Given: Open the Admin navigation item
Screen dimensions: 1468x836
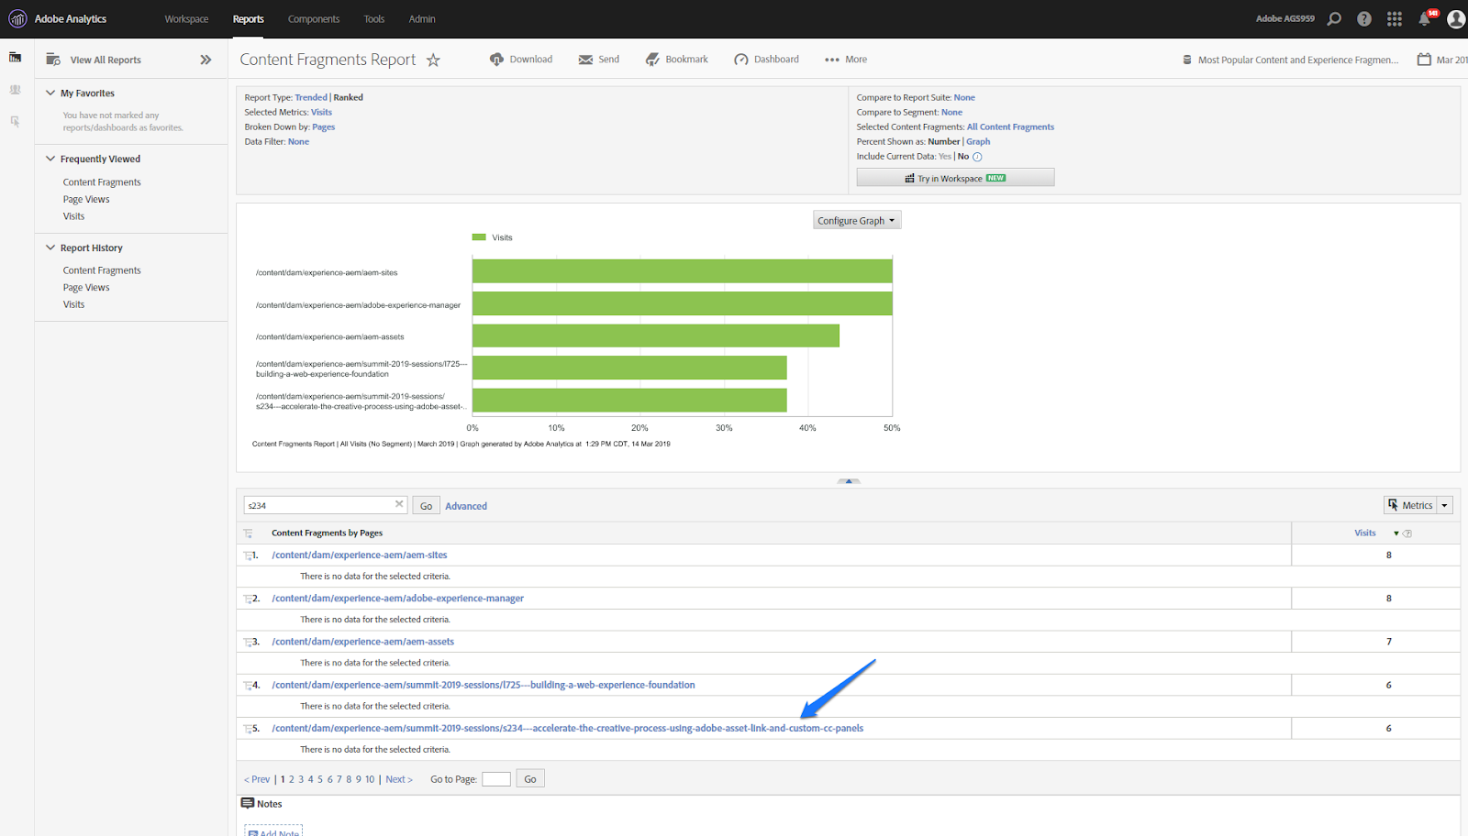Looking at the screenshot, I should tap(421, 18).
